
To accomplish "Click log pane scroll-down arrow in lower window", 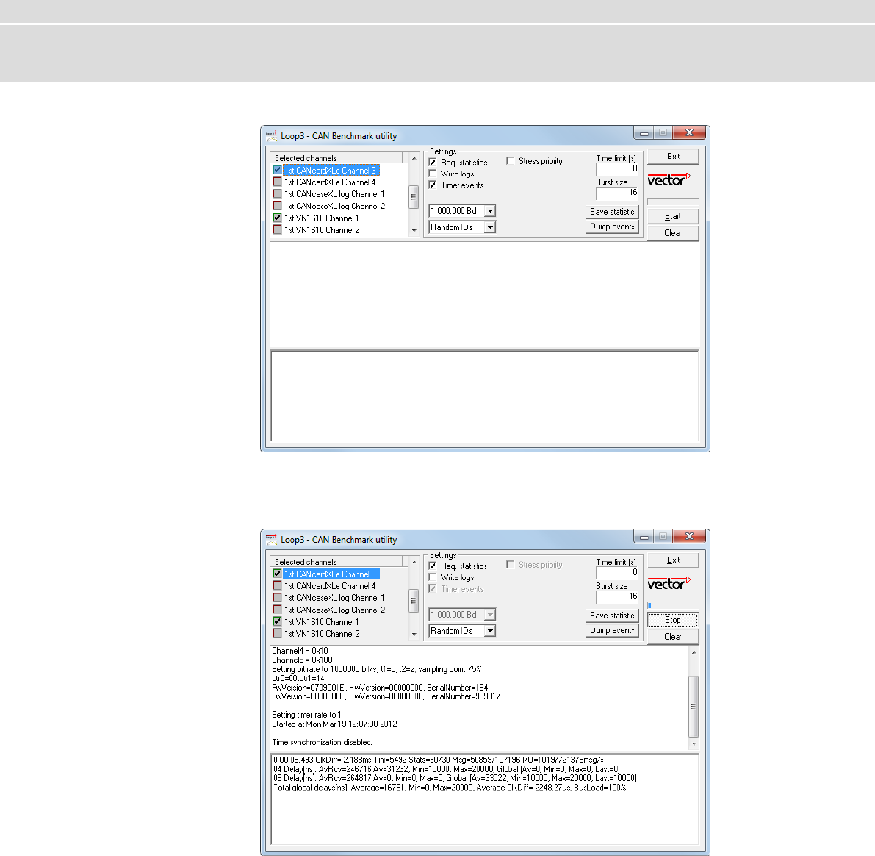I will coord(694,743).
